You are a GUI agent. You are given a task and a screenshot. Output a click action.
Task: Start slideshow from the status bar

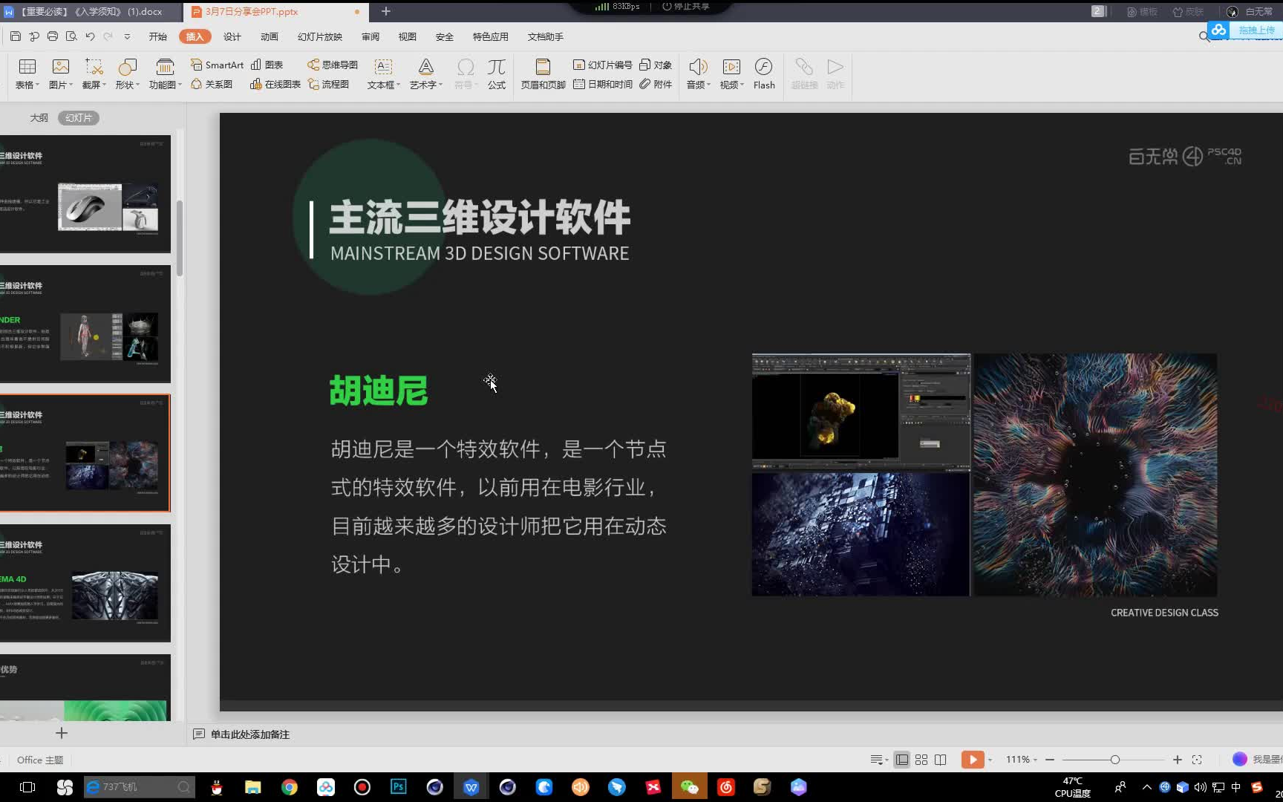coord(973,759)
